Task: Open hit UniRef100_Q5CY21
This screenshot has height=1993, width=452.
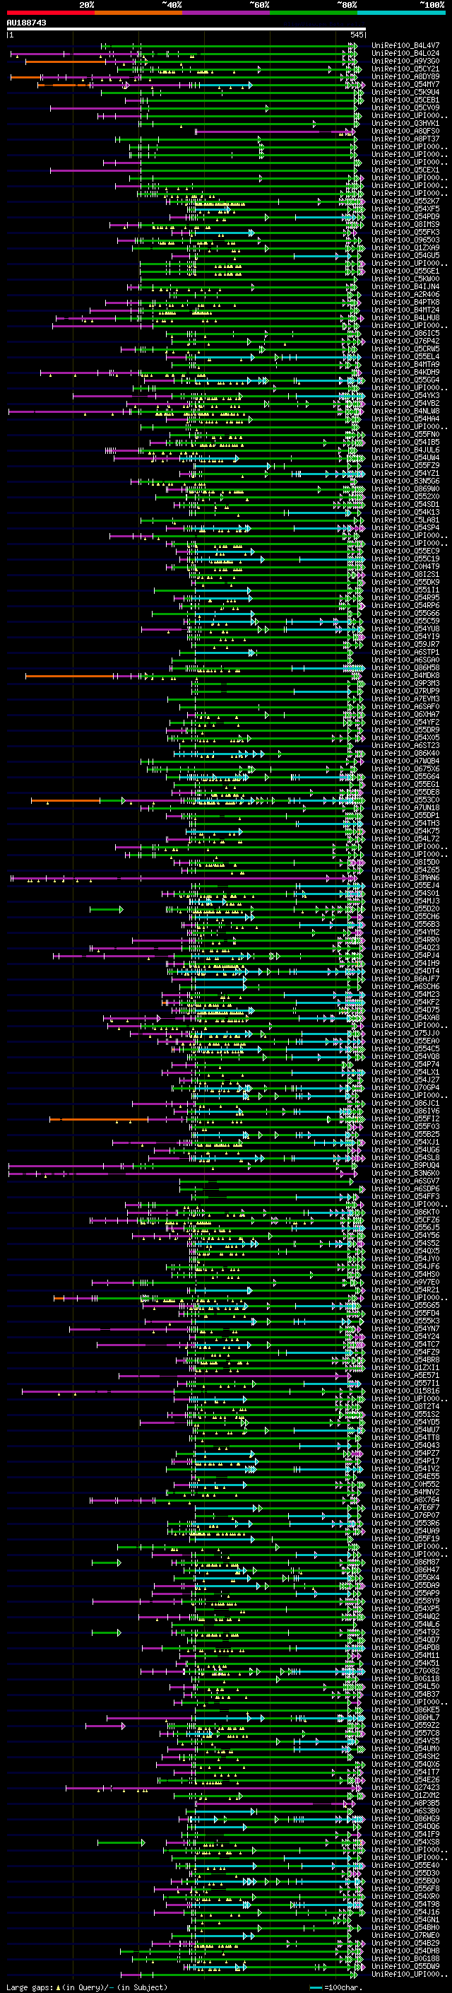Action: (x=405, y=69)
